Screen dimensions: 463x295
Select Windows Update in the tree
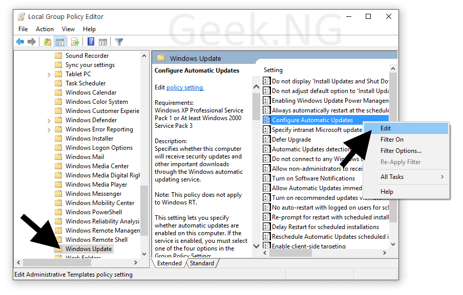coord(89,249)
